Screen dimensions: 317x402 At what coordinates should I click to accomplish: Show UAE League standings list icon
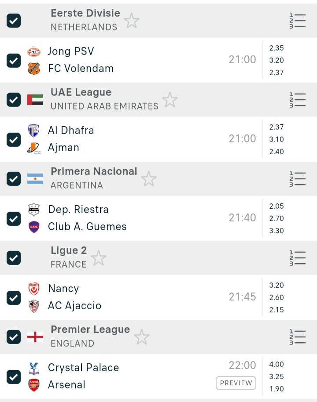[298, 100]
